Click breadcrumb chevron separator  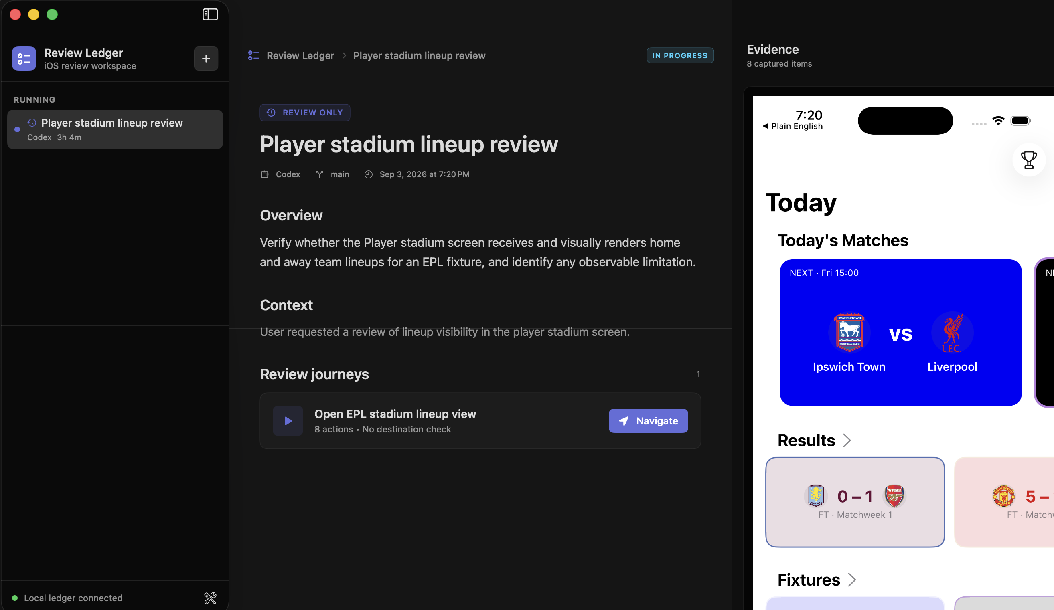pos(344,56)
